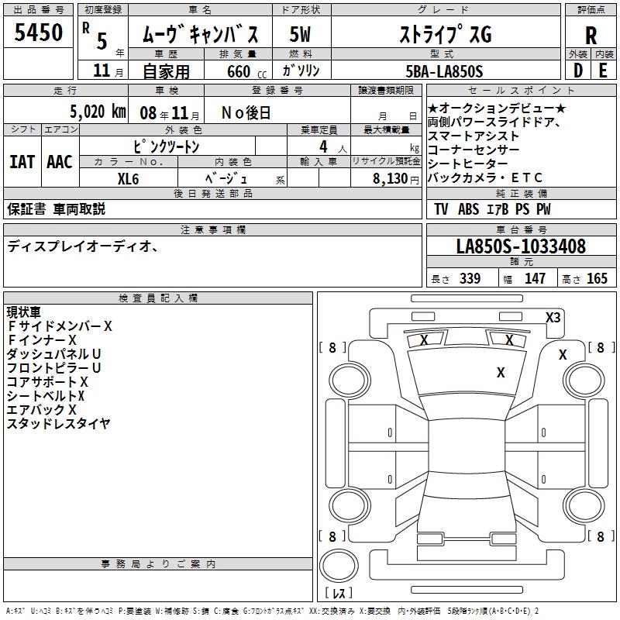This screenshot has height=620, width=620.
Task: Select the inspector note コアサポートX
Action: pyautogui.click(x=47, y=381)
